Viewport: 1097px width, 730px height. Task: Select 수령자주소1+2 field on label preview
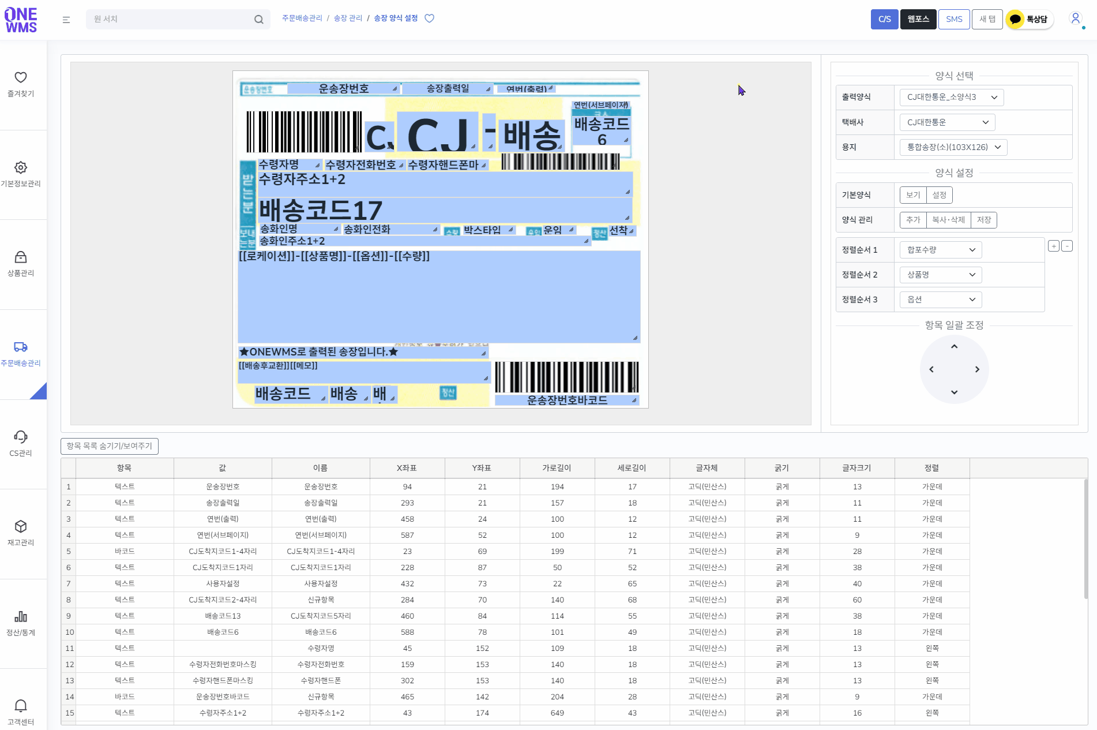pyautogui.click(x=445, y=185)
